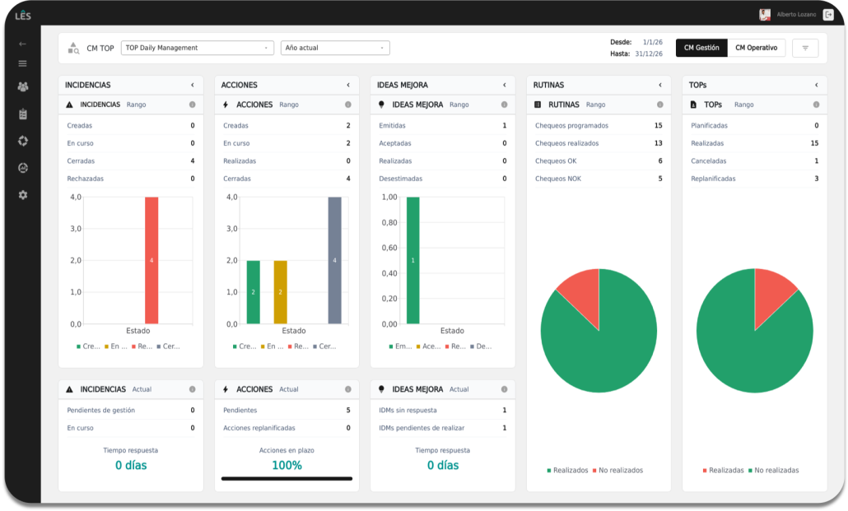Toggle Realizados legend in Rutinas pie

(567, 471)
